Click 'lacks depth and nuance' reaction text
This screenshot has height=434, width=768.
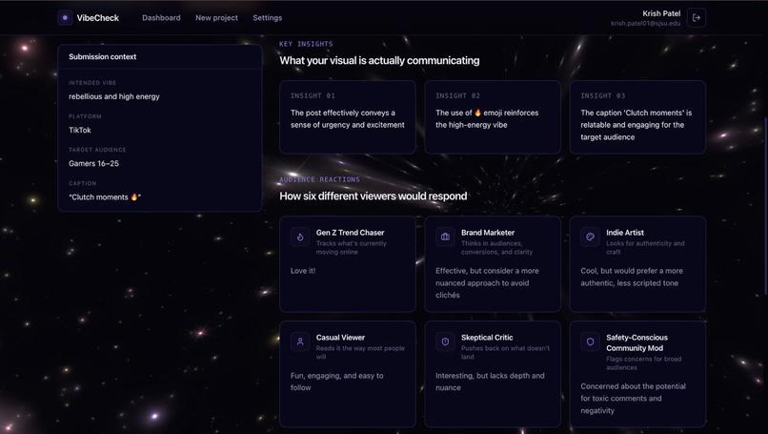(x=490, y=382)
